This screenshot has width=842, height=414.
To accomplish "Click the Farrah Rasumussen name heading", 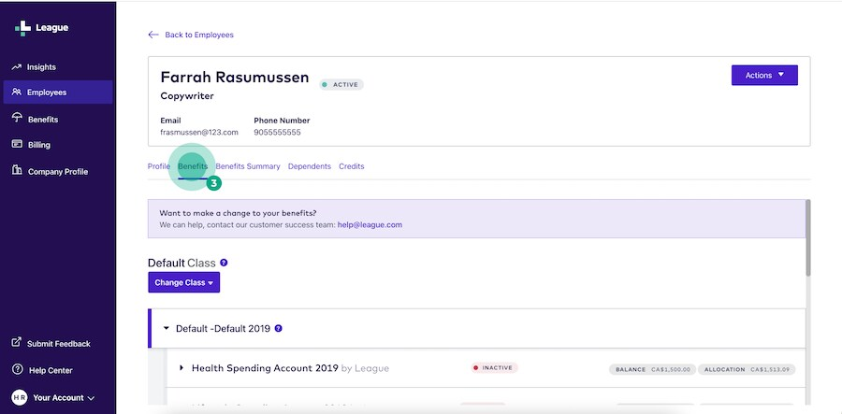I will pos(235,78).
